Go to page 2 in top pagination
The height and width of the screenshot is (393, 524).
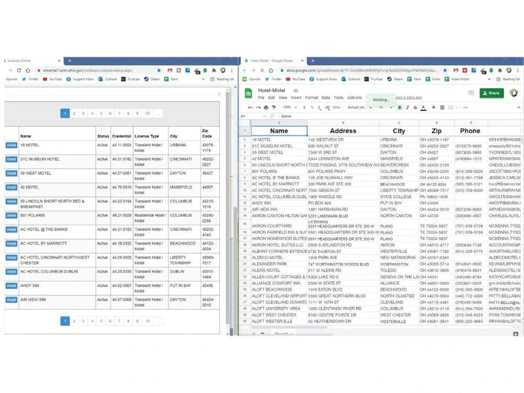(x=74, y=113)
